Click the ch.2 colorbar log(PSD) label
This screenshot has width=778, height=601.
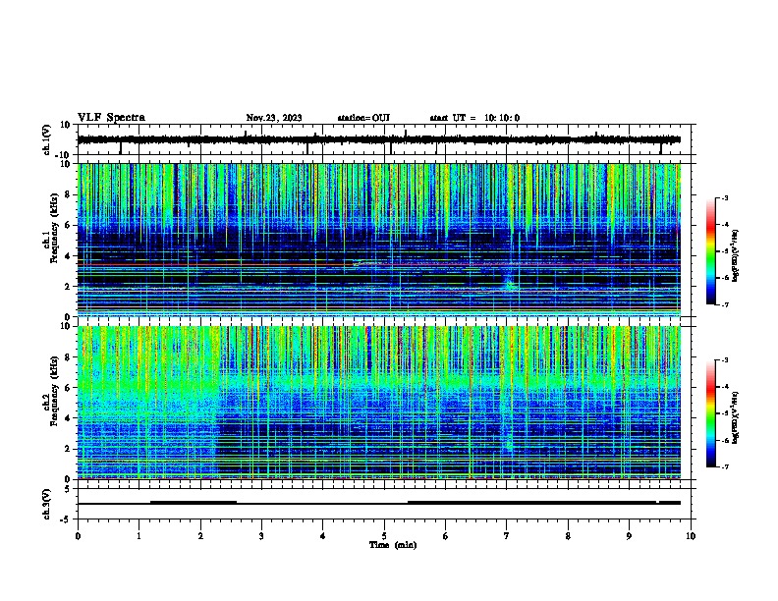pos(736,417)
